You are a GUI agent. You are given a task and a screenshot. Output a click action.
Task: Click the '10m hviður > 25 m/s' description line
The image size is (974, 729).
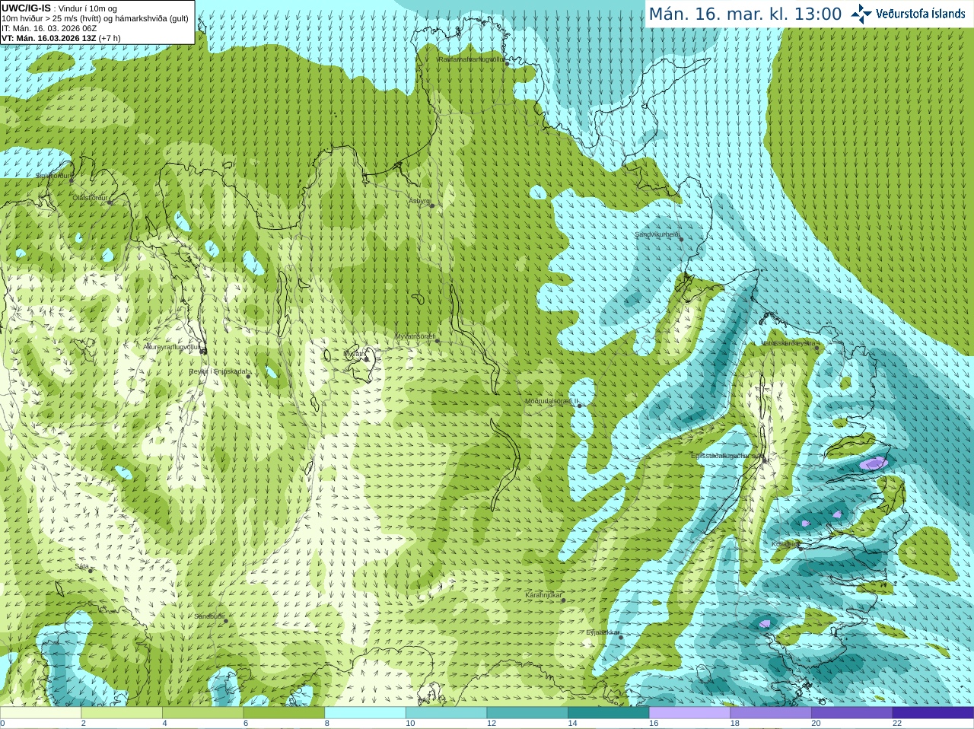point(95,18)
